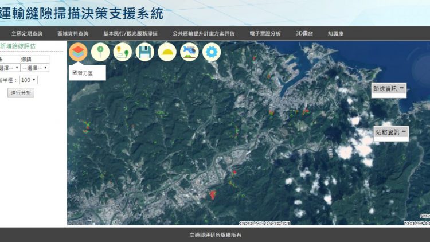
Task: Click the 交通部運研所版權所有 footer text
Action: [x=215, y=235]
